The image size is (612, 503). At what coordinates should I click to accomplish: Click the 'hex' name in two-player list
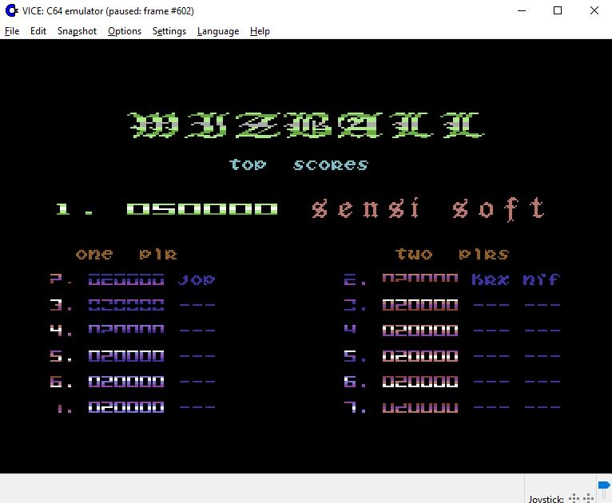[x=491, y=279]
